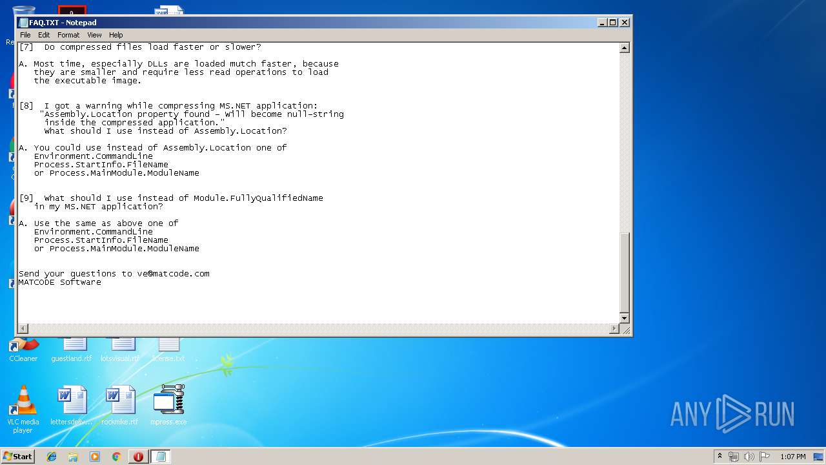Maximize the FAQ.TXT Notepad window
Screen dimensions: 826x465
point(613,22)
